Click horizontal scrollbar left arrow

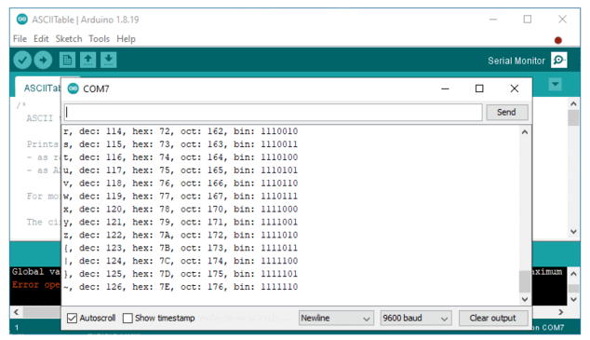(16, 312)
